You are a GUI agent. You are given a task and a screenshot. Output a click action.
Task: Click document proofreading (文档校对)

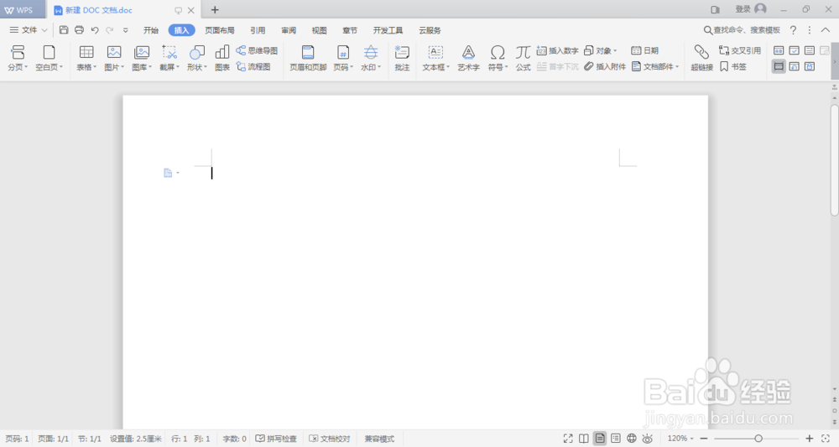tap(330, 439)
